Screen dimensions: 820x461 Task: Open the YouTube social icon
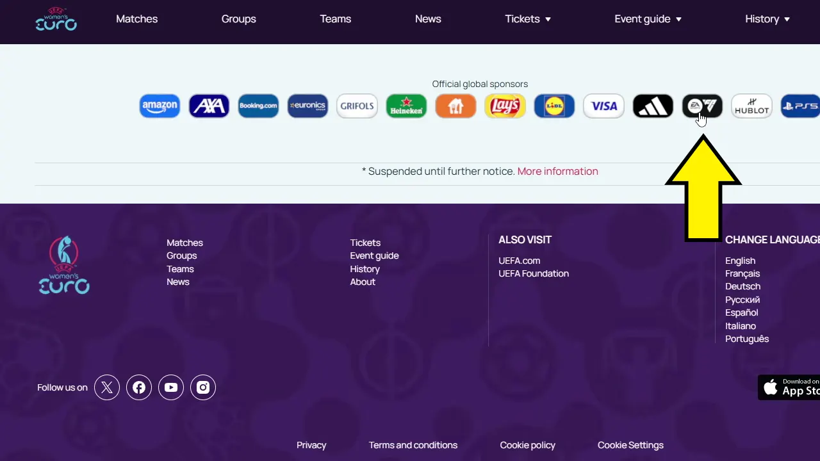coord(171,387)
